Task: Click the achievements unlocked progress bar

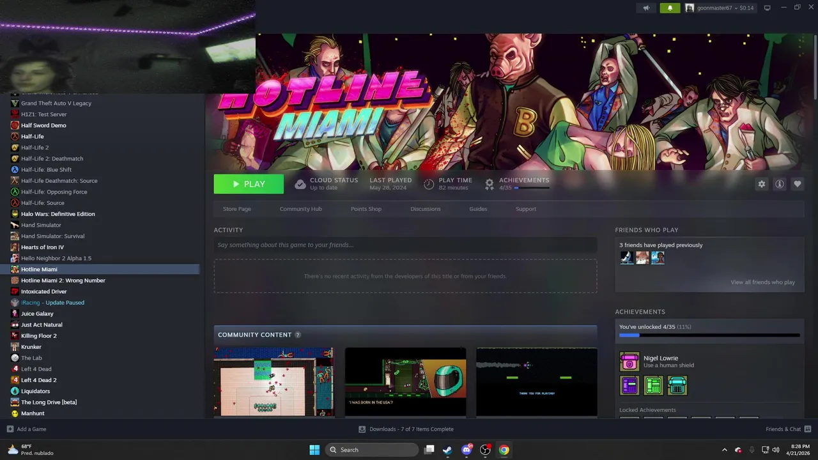Action: 709,335
